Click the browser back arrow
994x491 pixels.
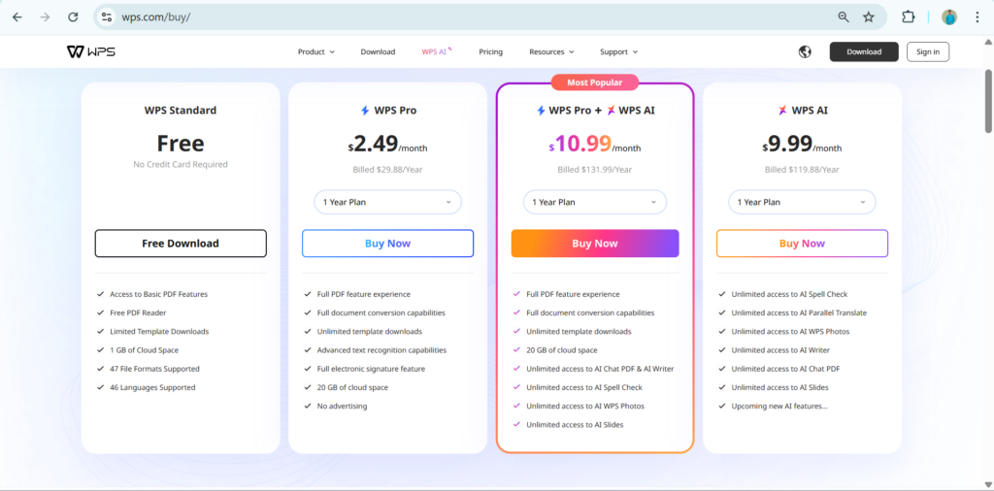tap(17, 17)
